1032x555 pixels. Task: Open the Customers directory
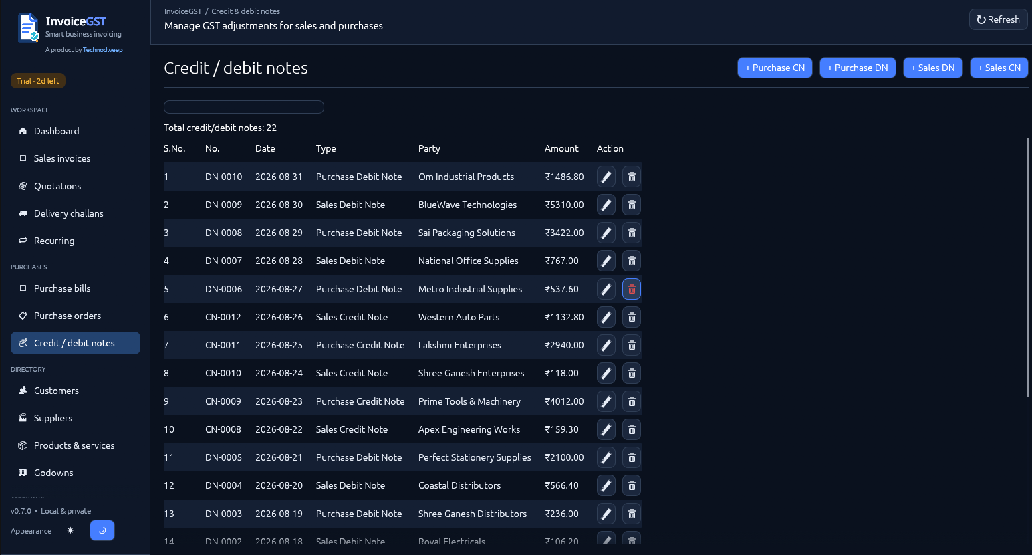76,391
